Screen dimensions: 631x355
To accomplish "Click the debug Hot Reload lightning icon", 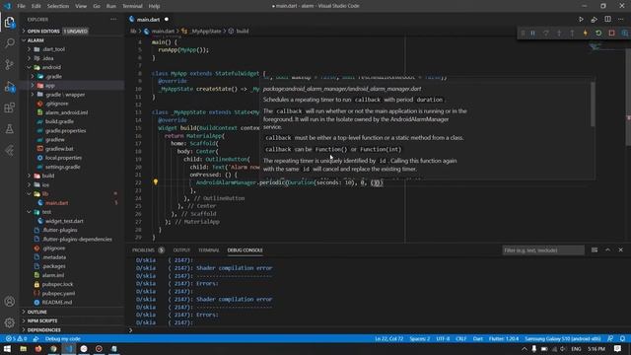I will [x=585, y=33].
